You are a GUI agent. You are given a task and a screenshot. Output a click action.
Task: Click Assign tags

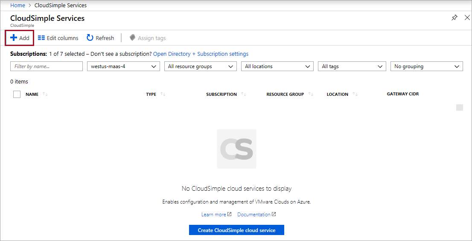pos(148,38)
